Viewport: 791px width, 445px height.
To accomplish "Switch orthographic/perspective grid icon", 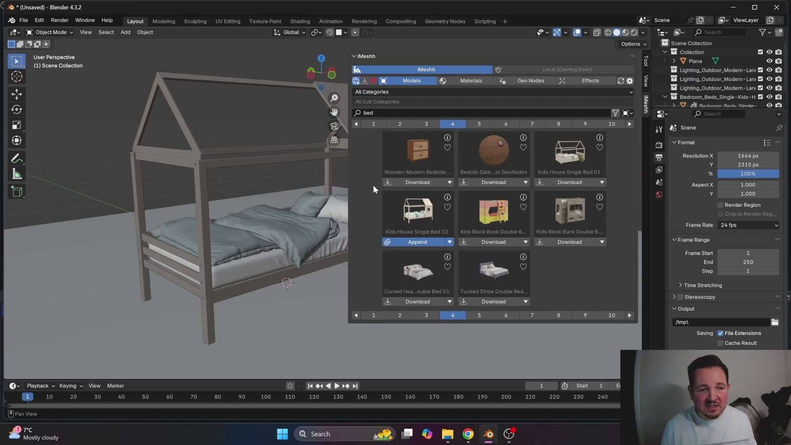I will (x=334, y=140).
